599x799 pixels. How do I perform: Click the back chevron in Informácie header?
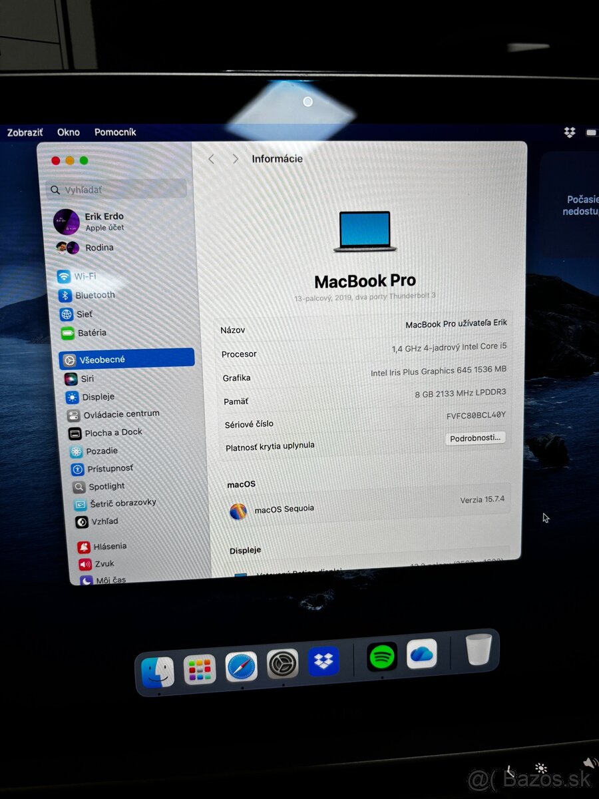click(x=211, y=158)
